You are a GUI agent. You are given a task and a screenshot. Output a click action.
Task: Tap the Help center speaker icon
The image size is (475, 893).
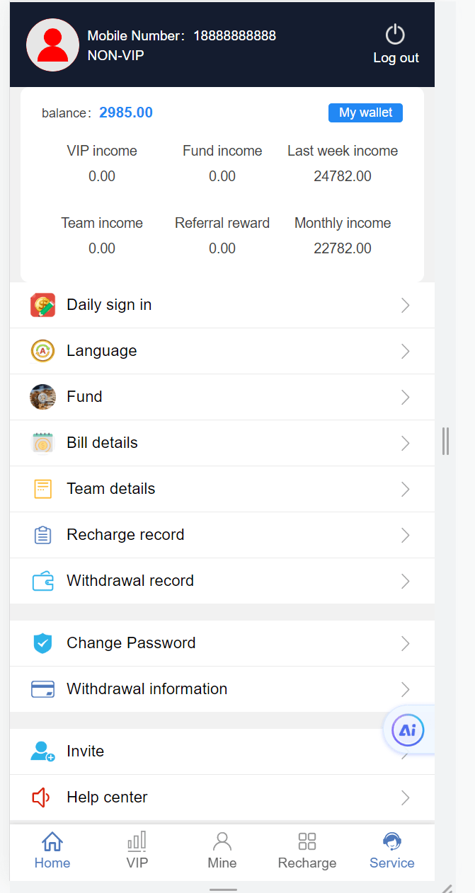pos(41,797)
